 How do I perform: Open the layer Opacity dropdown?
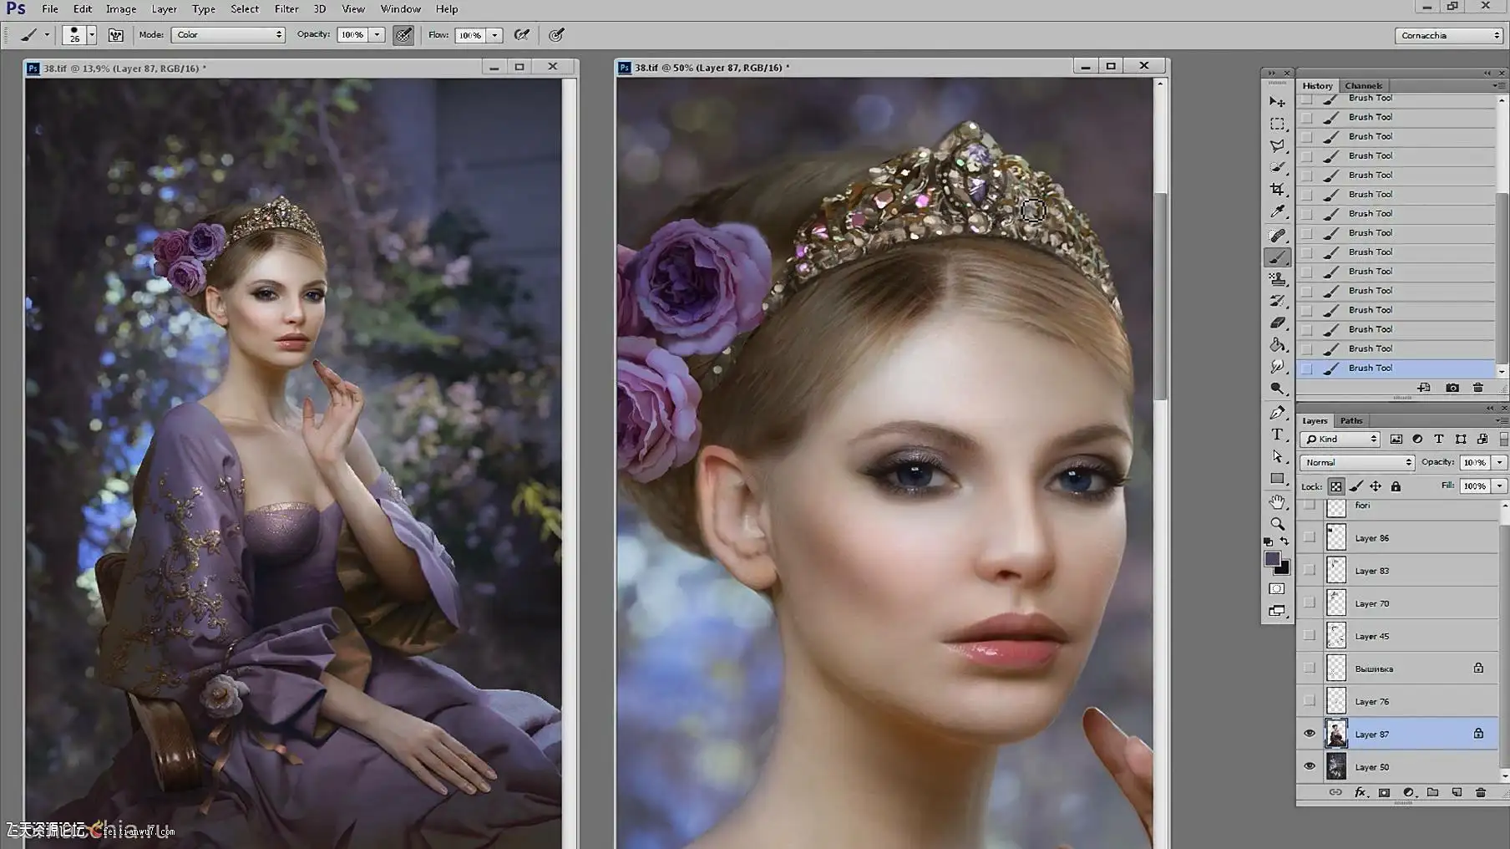point(1500,462)
